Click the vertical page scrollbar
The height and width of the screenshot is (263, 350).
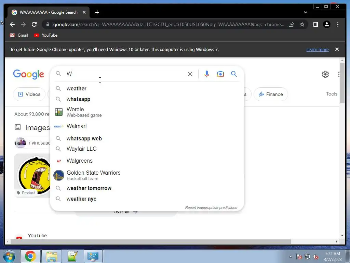tap(342, 83)
